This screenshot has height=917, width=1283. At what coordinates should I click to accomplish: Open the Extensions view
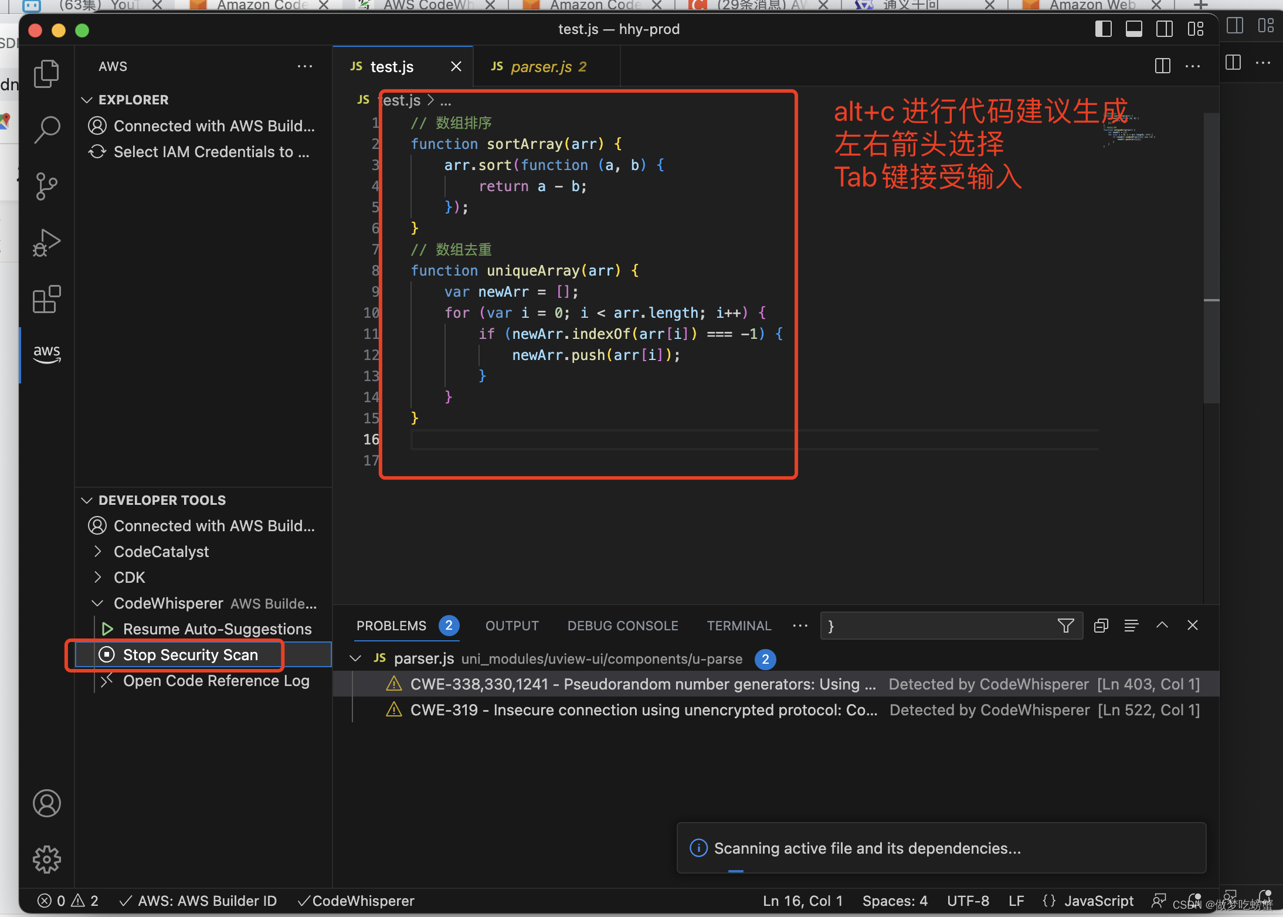pyautogui.click(x=46, y=299)
